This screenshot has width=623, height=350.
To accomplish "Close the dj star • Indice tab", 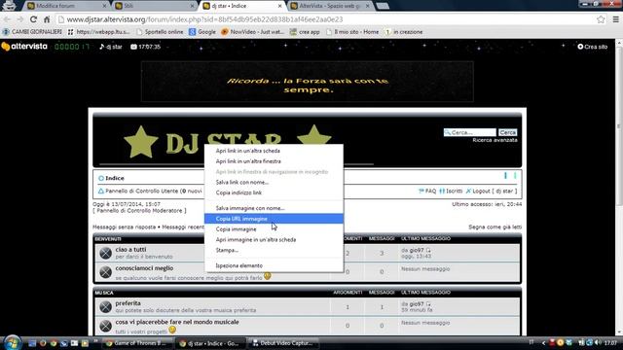I will tap(279, 6).
